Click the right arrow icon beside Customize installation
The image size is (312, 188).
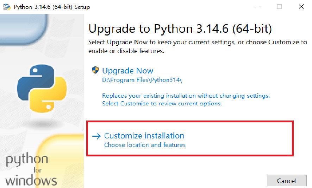tap(96, 136)
